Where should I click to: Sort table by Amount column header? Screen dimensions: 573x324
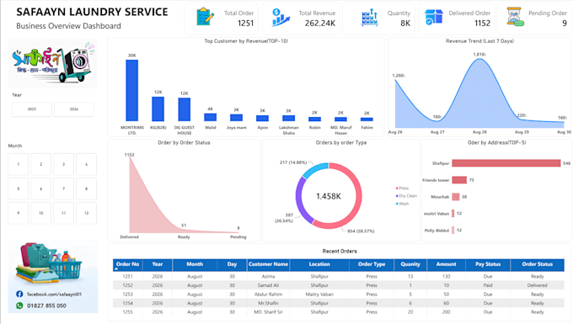(447, 264)
